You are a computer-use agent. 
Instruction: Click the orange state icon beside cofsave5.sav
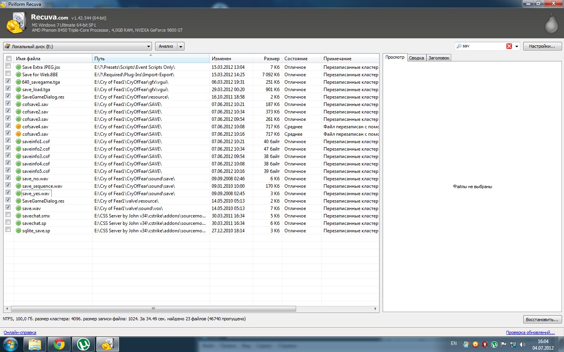18,134
